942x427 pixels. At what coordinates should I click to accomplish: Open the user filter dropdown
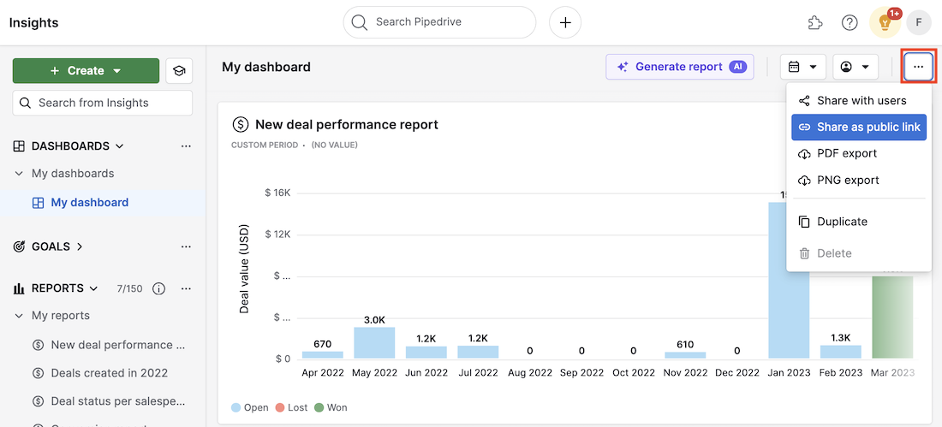[x=856, y=67]
